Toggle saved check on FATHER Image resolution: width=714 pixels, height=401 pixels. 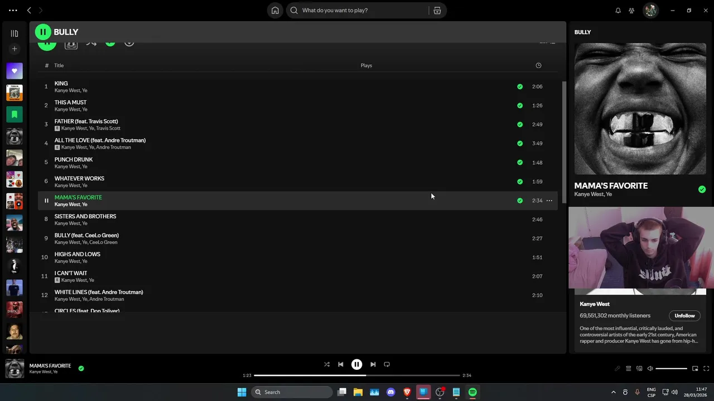coord(520,124)
